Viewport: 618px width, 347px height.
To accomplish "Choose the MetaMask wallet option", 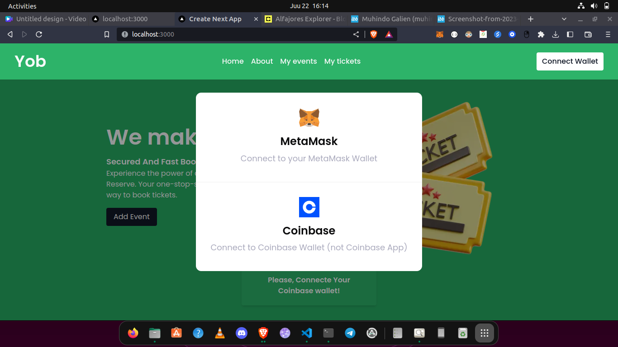I will pos(309,137).
